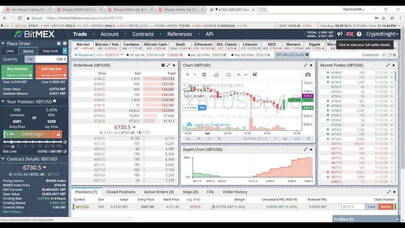The image size is (405, 228).
Task: Select the Stop Limit order tab
Action: pyautogui.click(x=50, y=51)
